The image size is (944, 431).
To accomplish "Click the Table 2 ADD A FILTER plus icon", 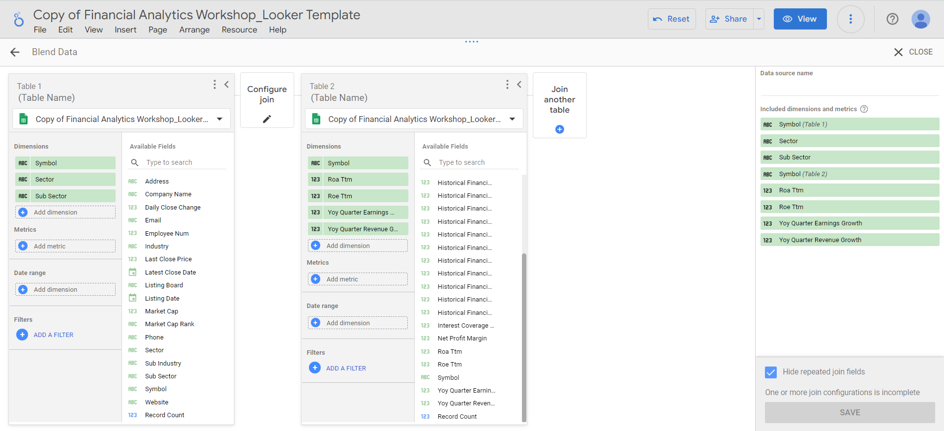I will tap(315, 368).
